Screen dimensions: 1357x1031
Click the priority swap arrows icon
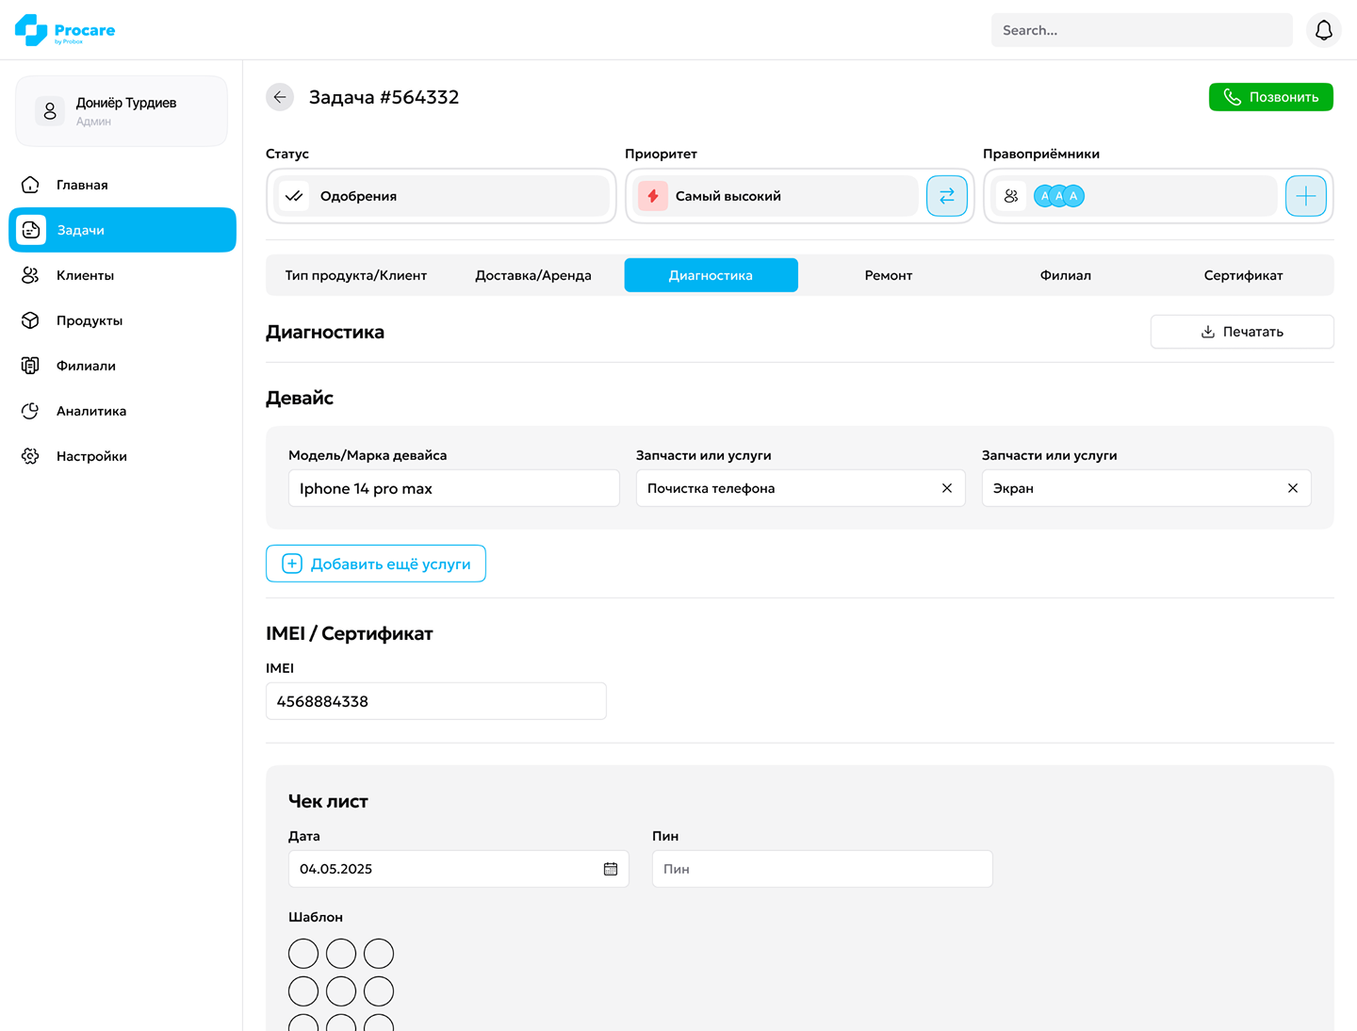pyautogui.click(x=946, y=196)
